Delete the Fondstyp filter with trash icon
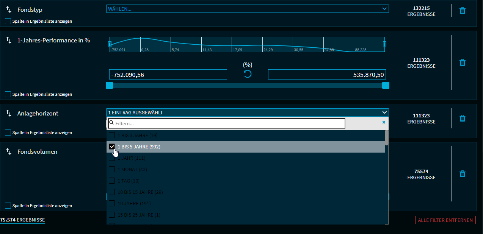The height and width of the screenshot is (234, 483). [x=462, y=11]
